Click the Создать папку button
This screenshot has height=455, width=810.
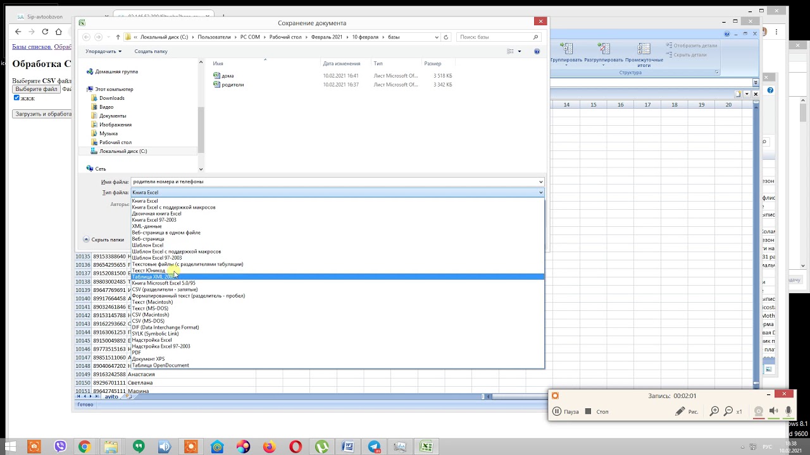151,51
